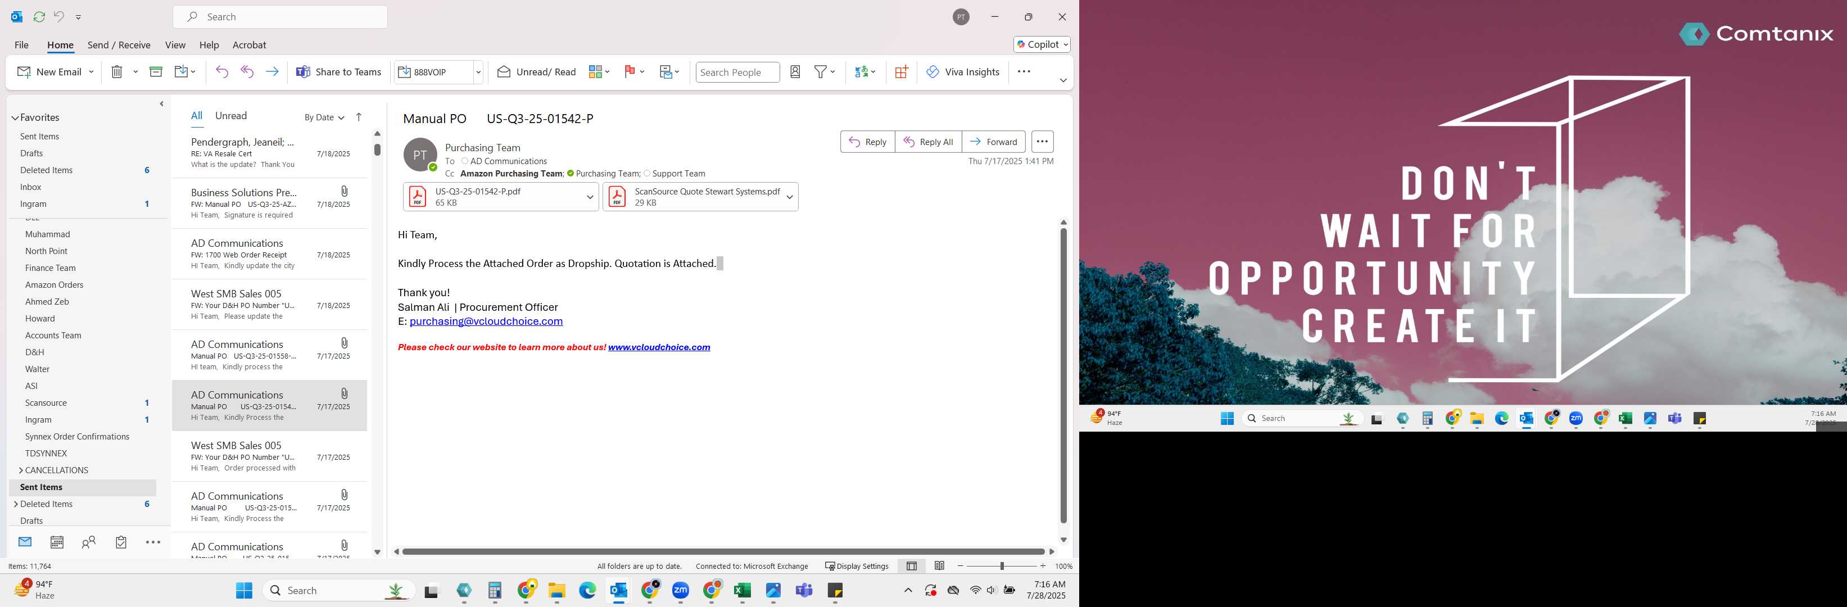The width and height of the screenshot is (1847, 607).
Task: Click the ribbon Forward arrow icon
Action: click(271, 72)
